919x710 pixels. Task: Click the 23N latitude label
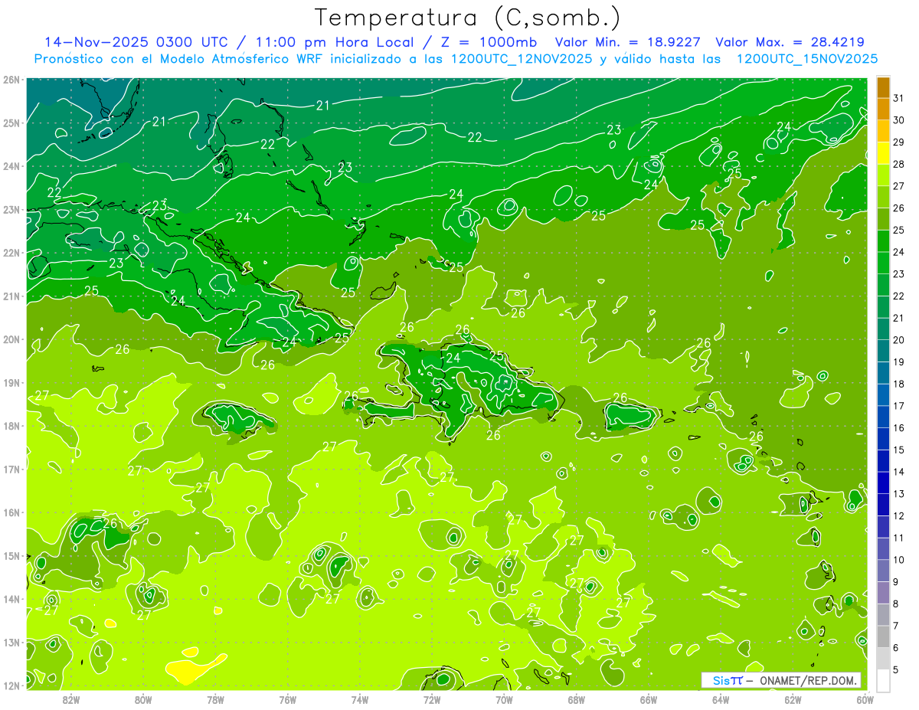pos(11,210)
